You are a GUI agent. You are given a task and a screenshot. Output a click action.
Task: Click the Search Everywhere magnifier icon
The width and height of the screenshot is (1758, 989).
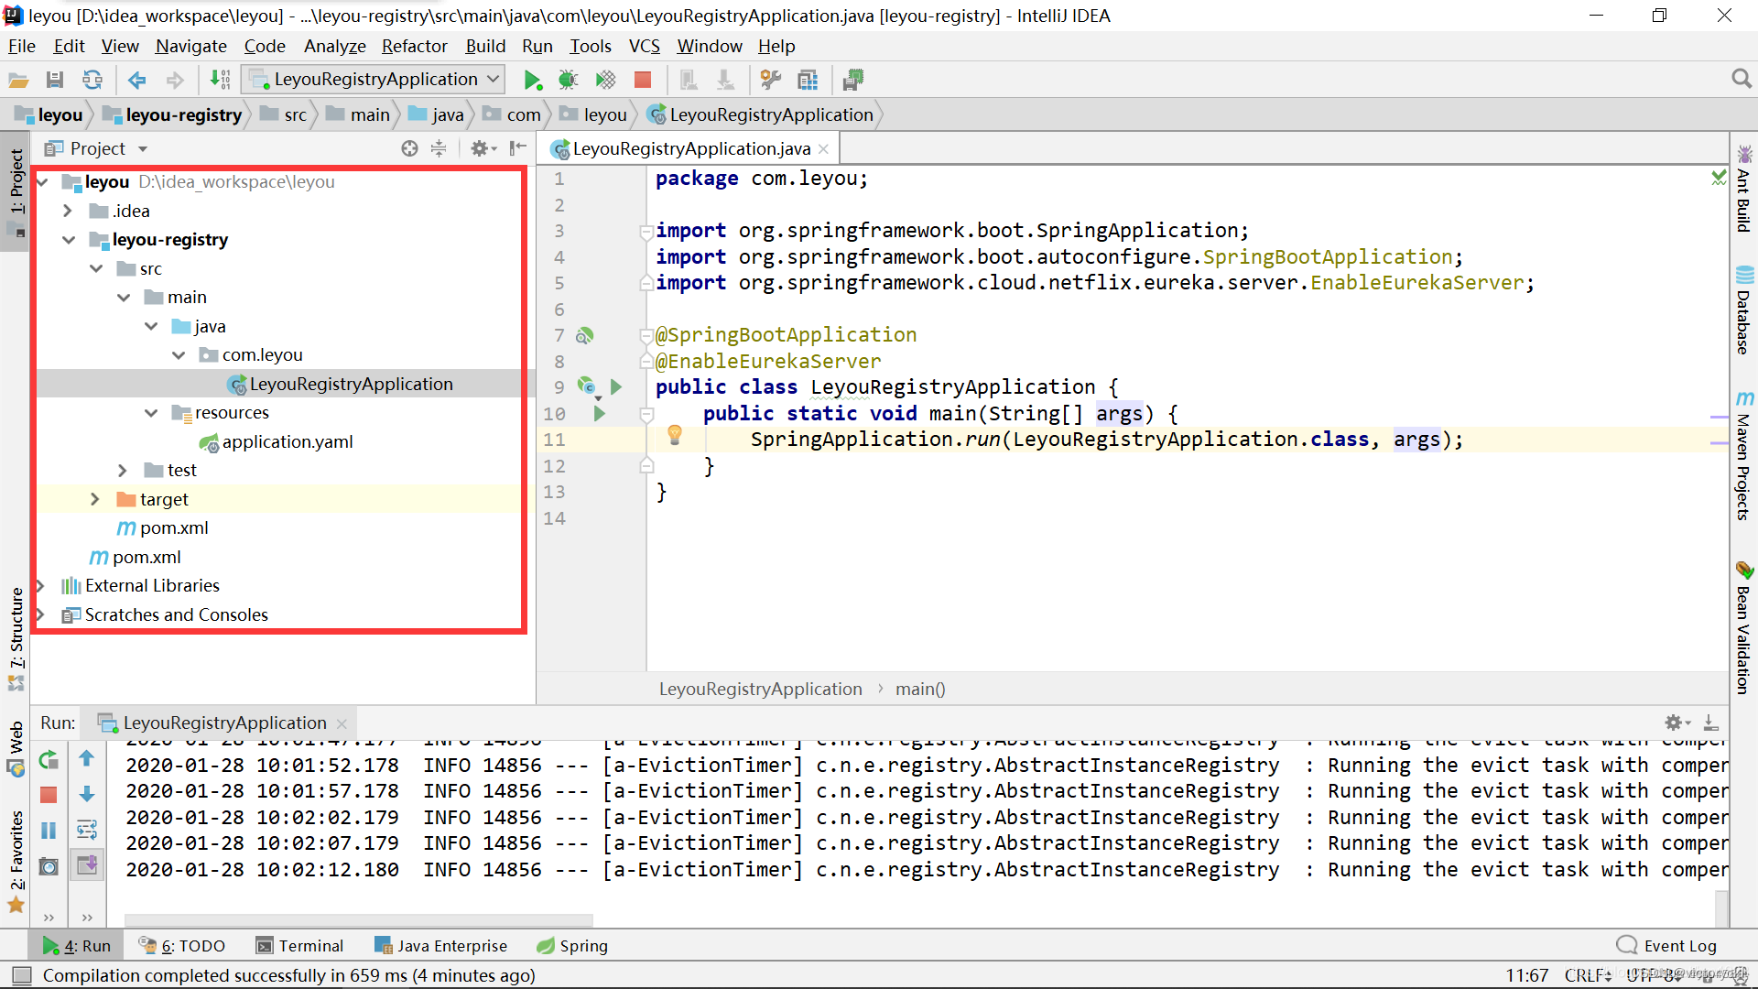[x=1742, y=80]
